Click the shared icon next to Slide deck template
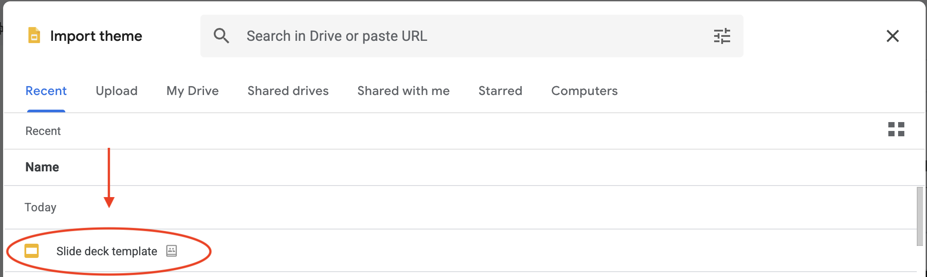The width and height of the screenshot is (927, 277). (x=172, y=251)
